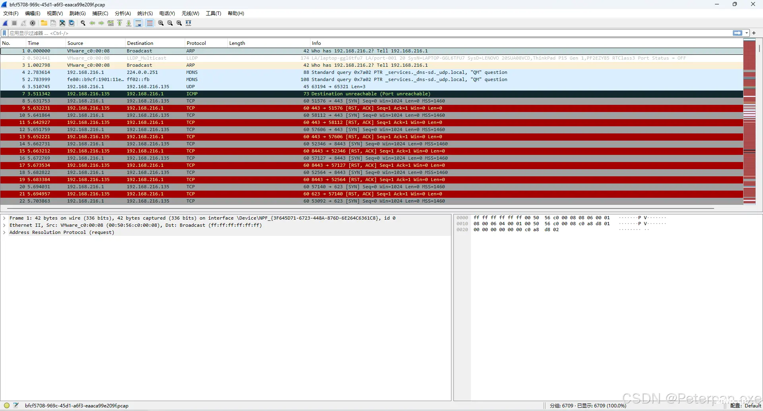Click the 配置: Default profile label
Viewport: 763px width, 411px height.
746,405
